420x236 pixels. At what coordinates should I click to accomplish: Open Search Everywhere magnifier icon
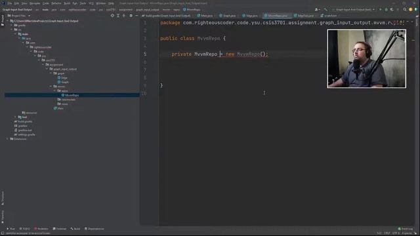(x=405, y=9)
